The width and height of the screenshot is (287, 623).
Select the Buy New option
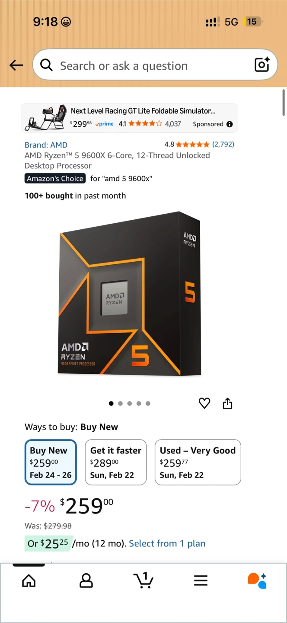(x=51, y=462)
